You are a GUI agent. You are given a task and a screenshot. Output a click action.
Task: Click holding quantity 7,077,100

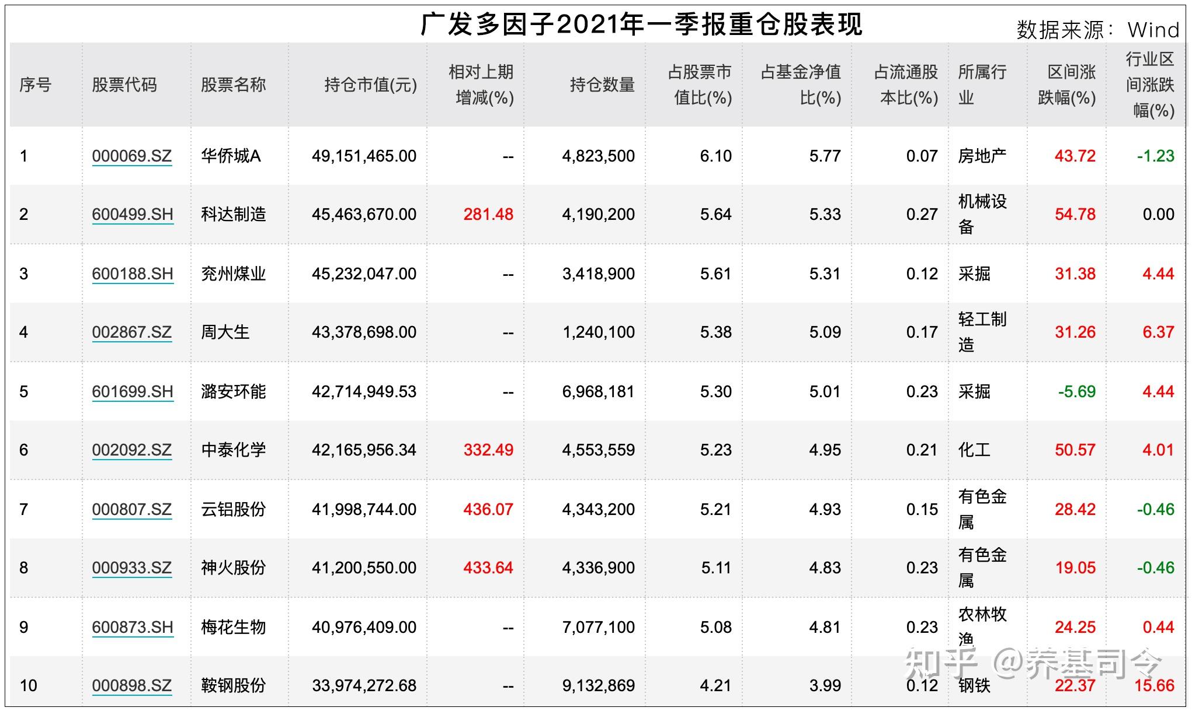(x=599, y=628)
